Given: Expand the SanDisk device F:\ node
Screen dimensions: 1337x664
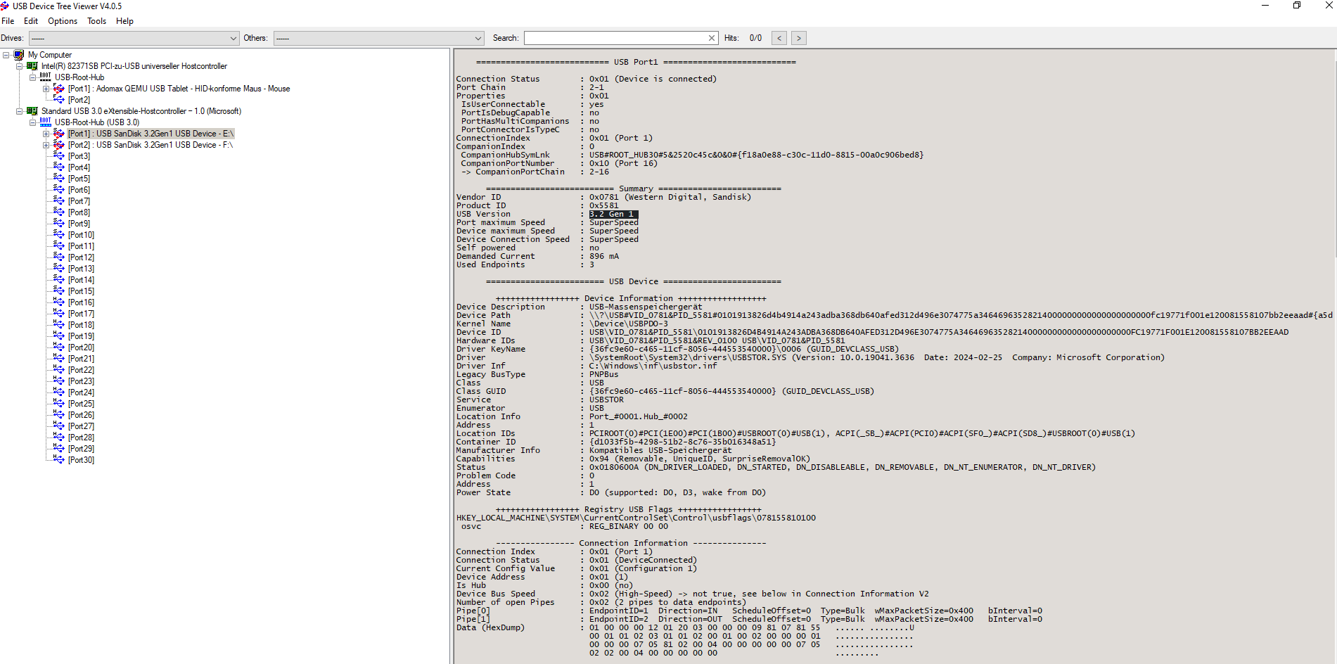Looking at the screenshot, I should [46, 145].
